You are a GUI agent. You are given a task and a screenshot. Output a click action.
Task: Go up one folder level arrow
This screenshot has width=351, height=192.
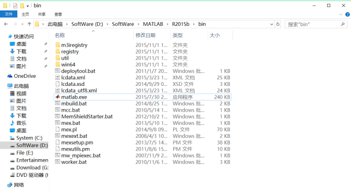click(x=29, y=24)
